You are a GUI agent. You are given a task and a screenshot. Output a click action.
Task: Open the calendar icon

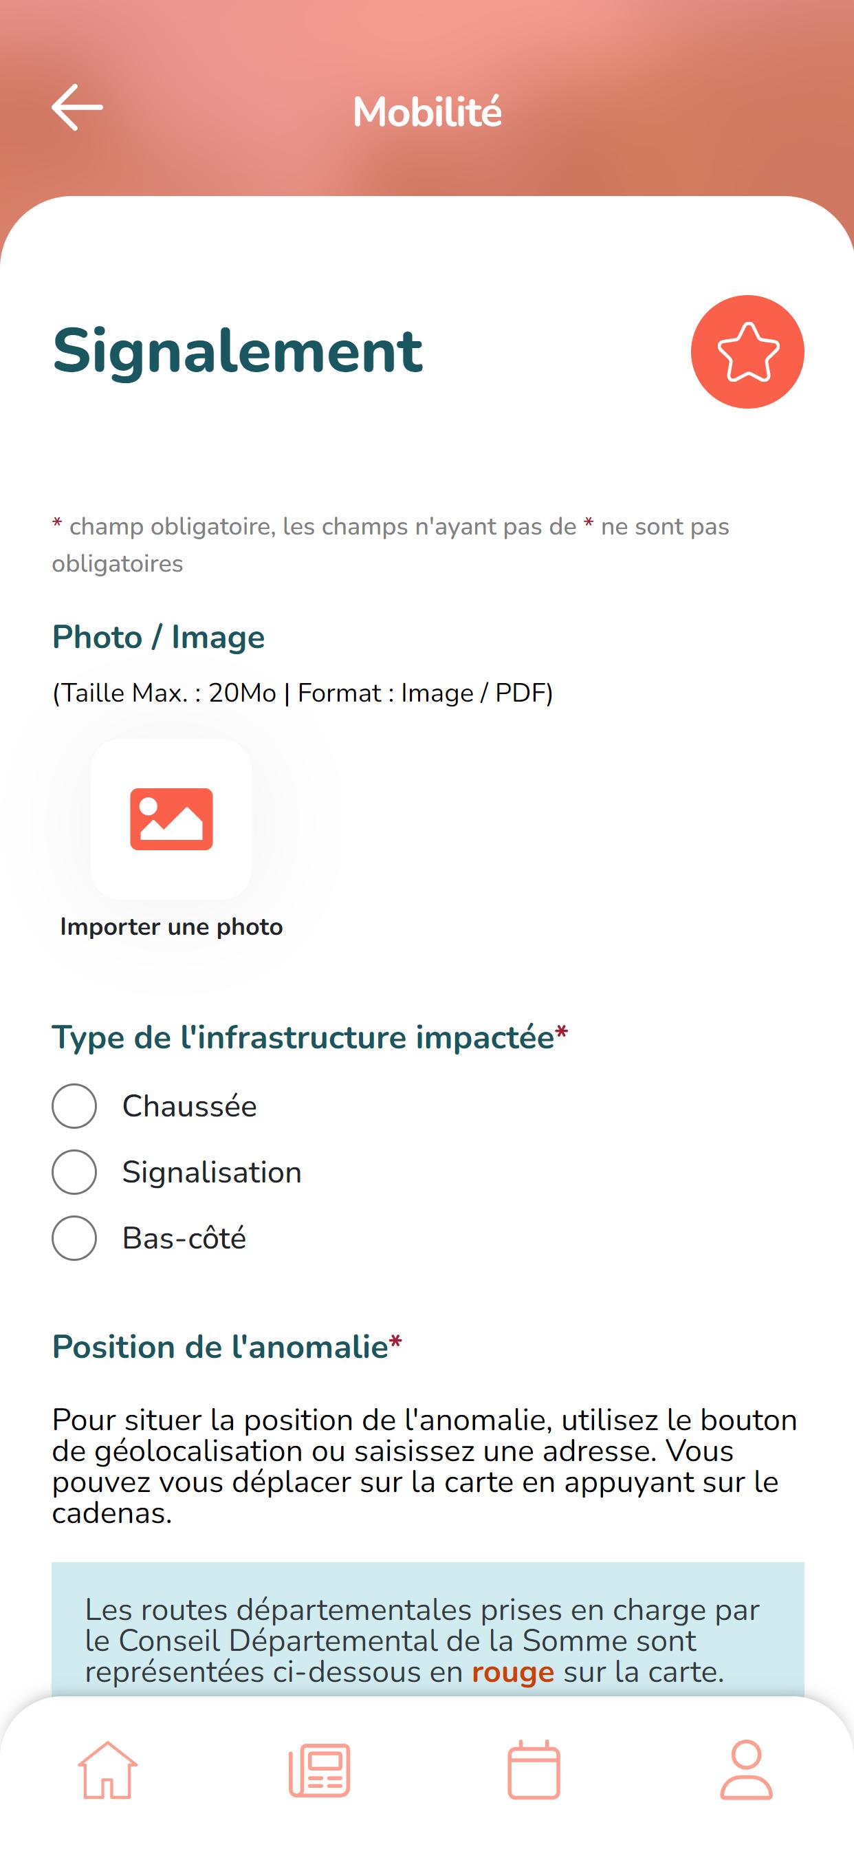pyautogui.click(x=534, y=1769)
